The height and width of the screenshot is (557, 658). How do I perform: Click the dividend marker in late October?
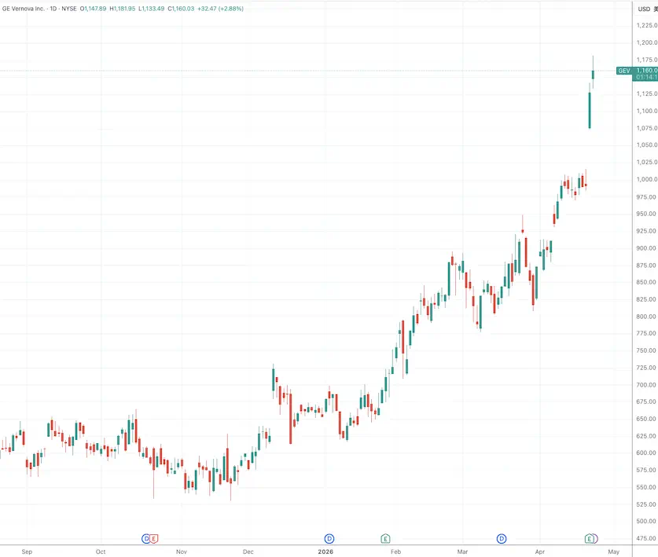[145, 538]
